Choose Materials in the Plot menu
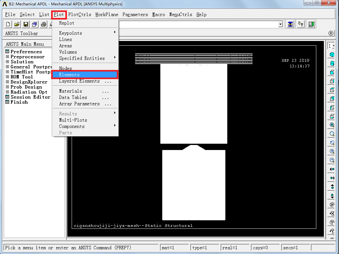The height and width of the screenshot is (254, 339). click(85, 91)
